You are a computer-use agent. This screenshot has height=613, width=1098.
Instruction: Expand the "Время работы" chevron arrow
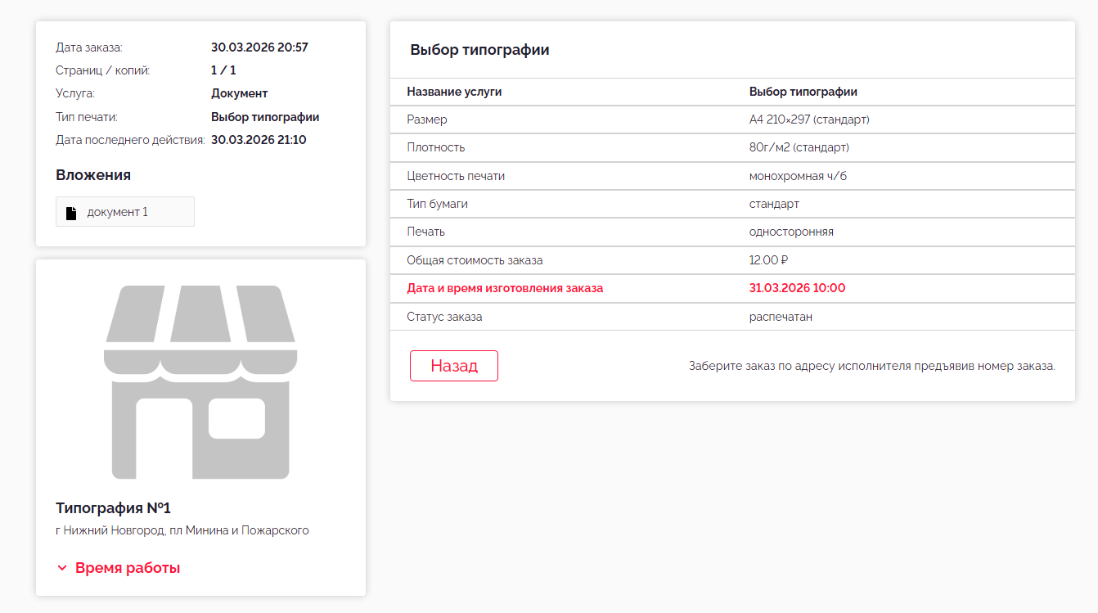click(x=62, y=568)
